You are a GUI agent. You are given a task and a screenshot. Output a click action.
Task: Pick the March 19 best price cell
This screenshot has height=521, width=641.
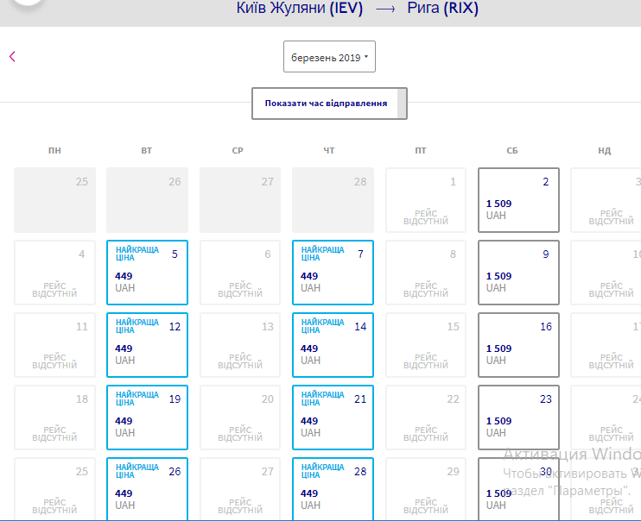147,417
